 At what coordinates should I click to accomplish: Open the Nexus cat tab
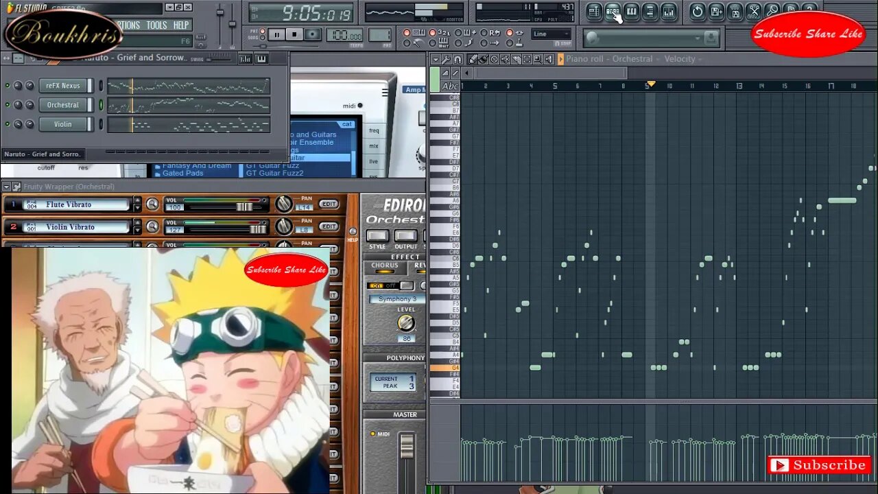tap(347, 124)
